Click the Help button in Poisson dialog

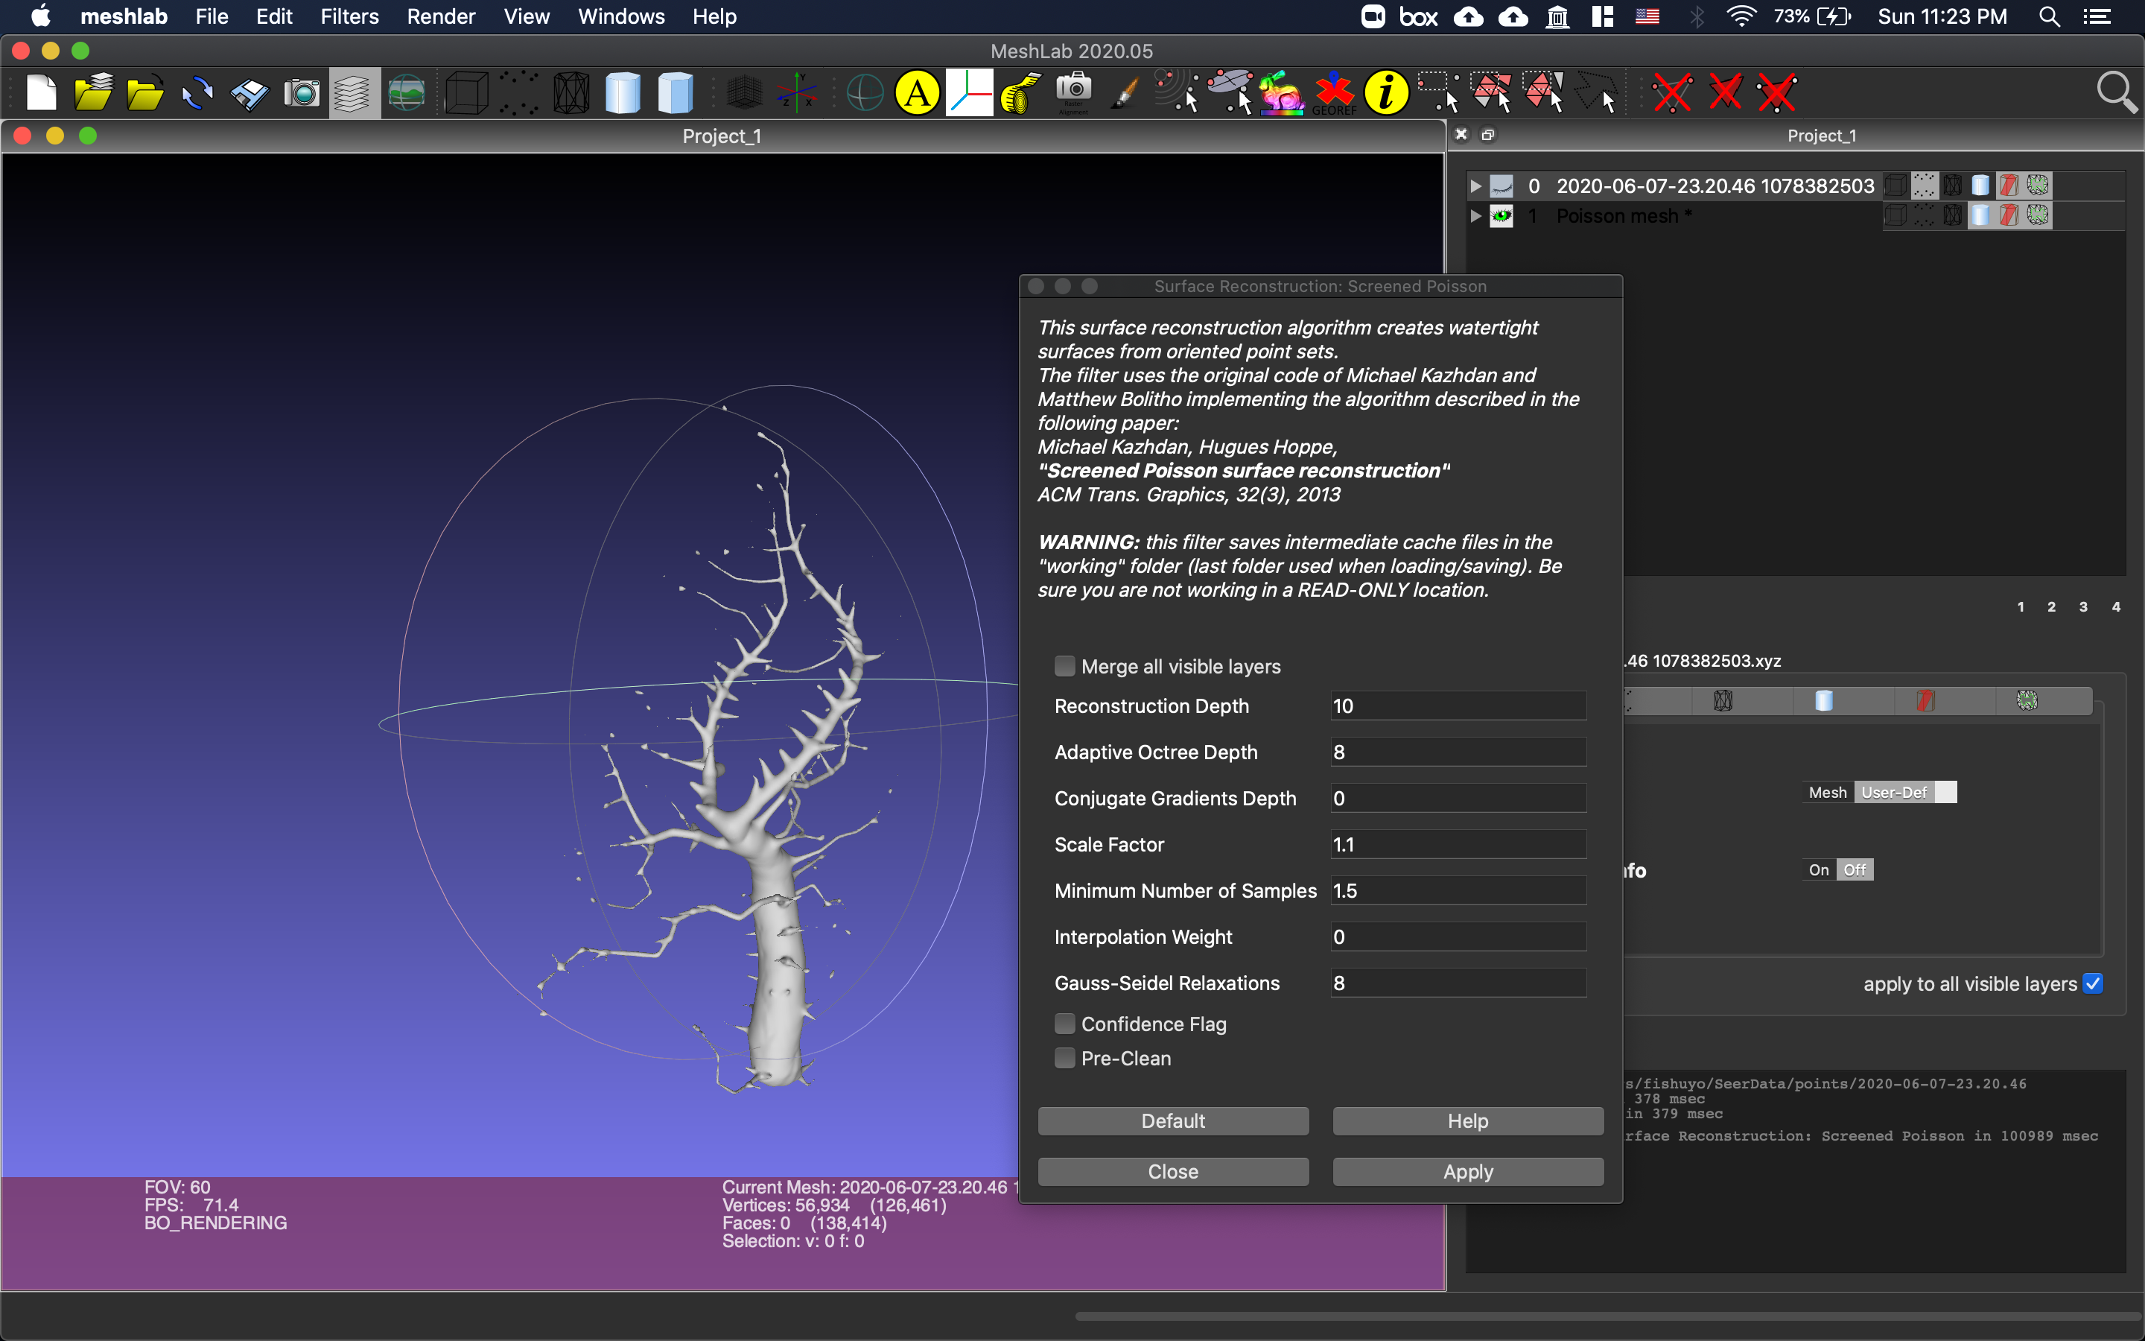click(1468, 1121)
